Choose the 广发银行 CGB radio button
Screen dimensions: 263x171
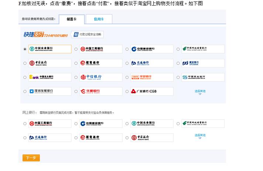[x=127, y=91]
